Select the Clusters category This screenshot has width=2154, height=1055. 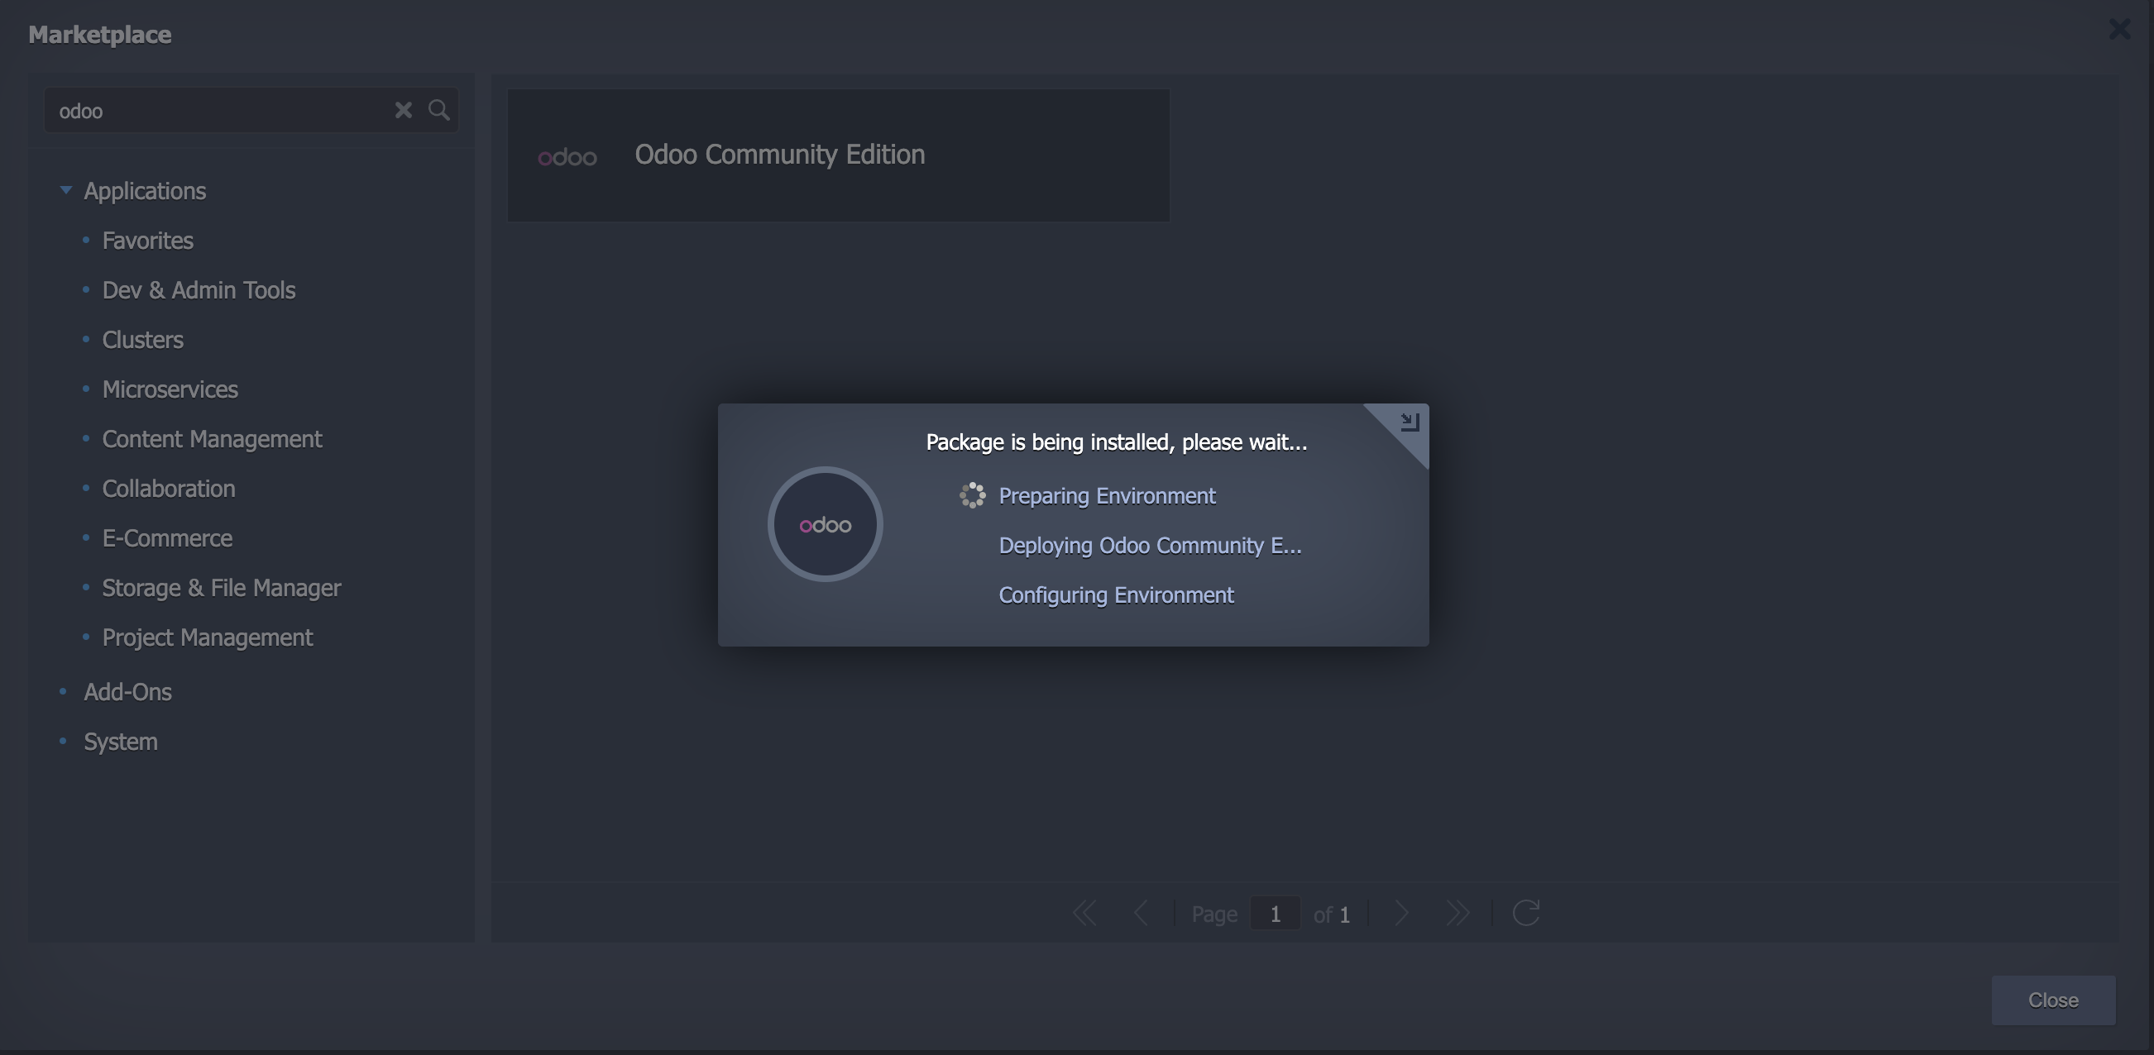143,341
